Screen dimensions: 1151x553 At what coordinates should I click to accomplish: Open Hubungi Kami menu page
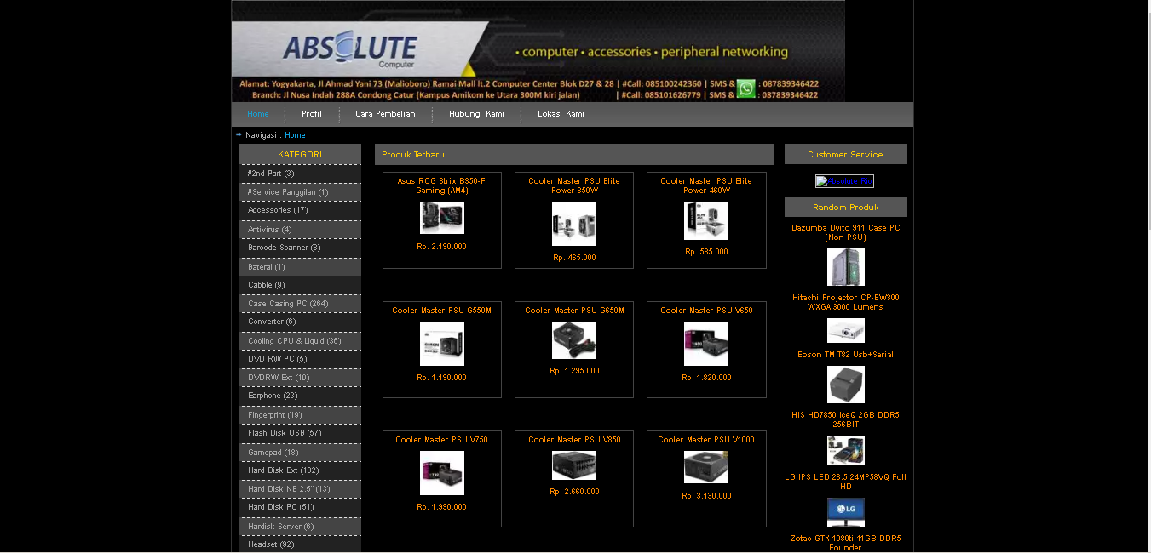[476, 114]
